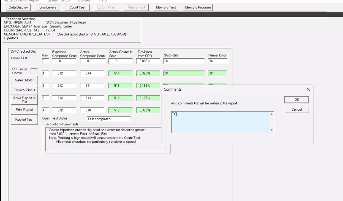Select Actual Composite Count value 513

tap(92, 98)
